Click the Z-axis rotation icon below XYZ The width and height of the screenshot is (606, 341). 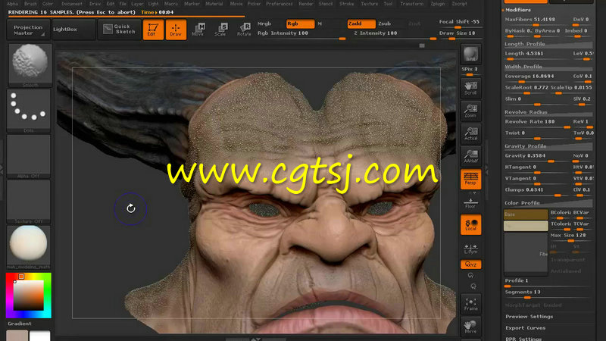coord(473,286)
